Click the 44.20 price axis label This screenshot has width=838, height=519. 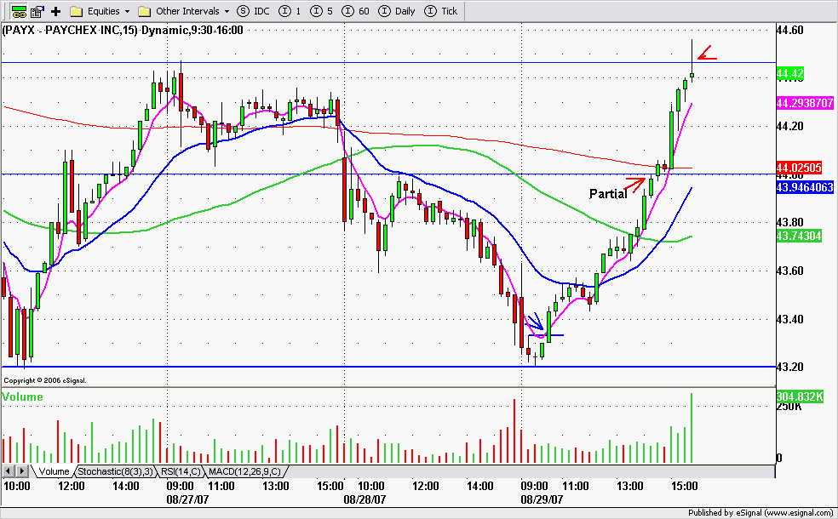789,127
